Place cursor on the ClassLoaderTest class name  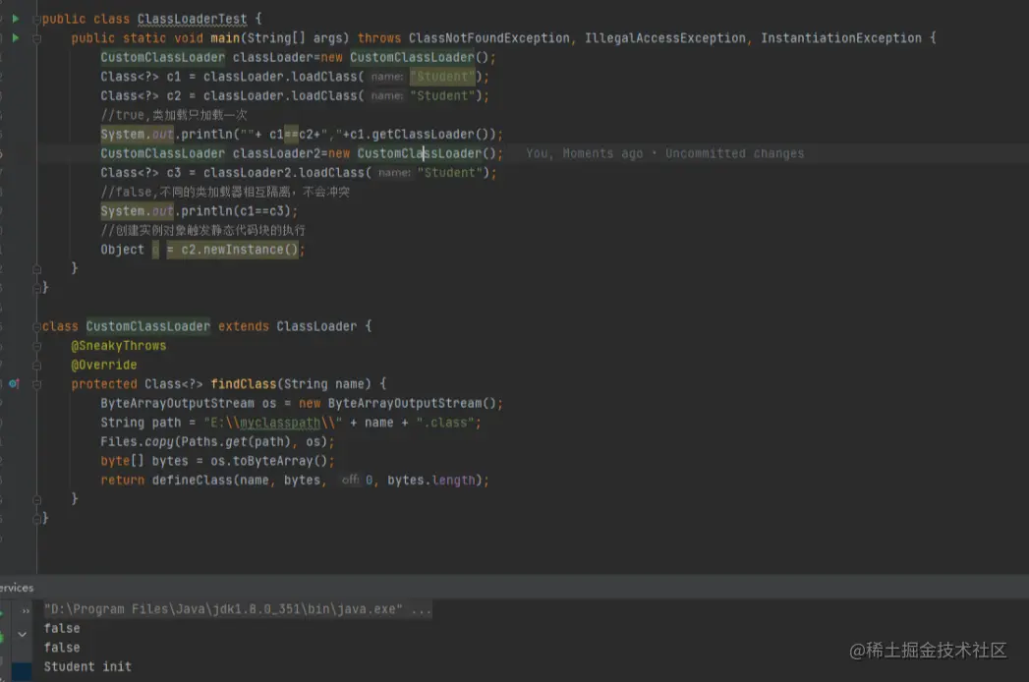(193, 19)
